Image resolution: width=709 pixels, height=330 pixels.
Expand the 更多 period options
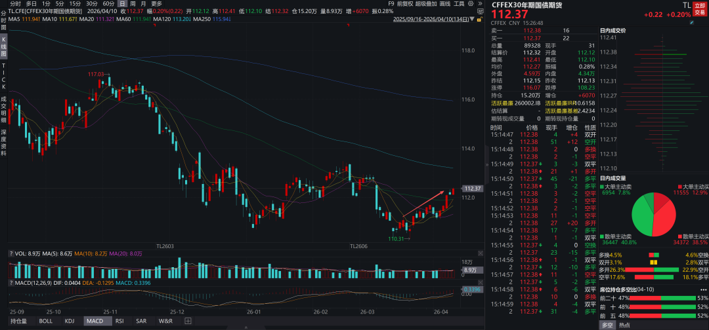(x=156, y=3)
